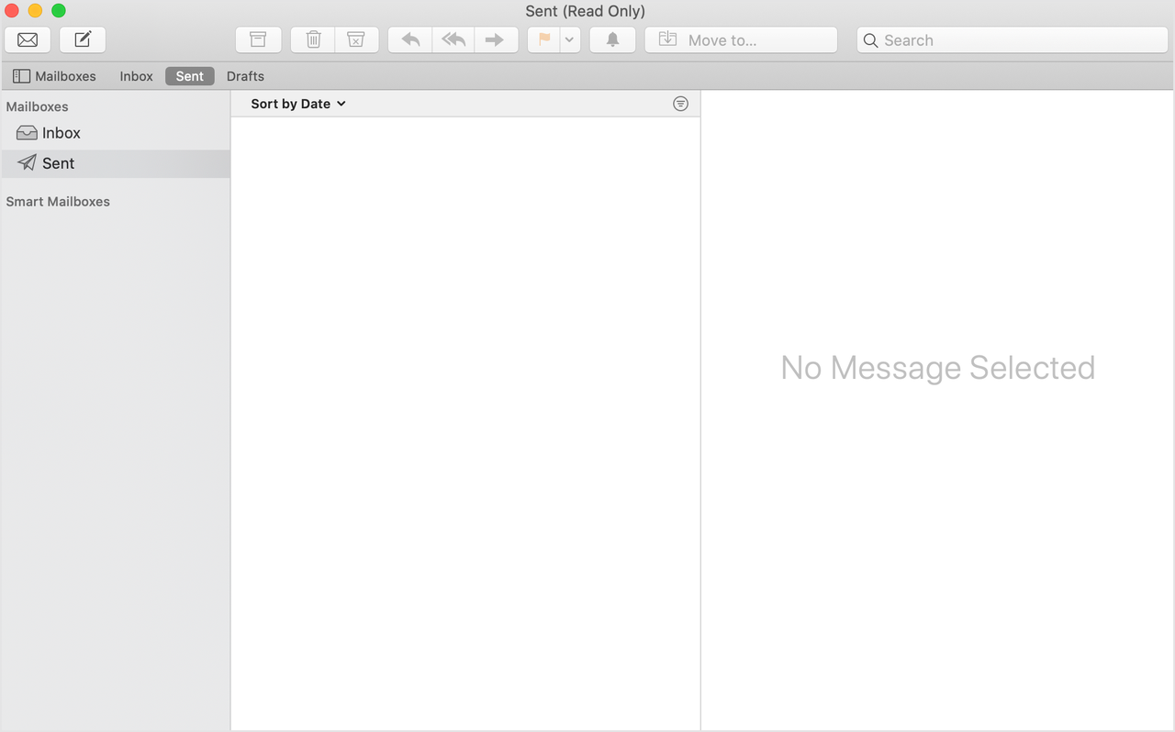Flag the message with orange flag
1175x732 pixels.
point(544,39)
